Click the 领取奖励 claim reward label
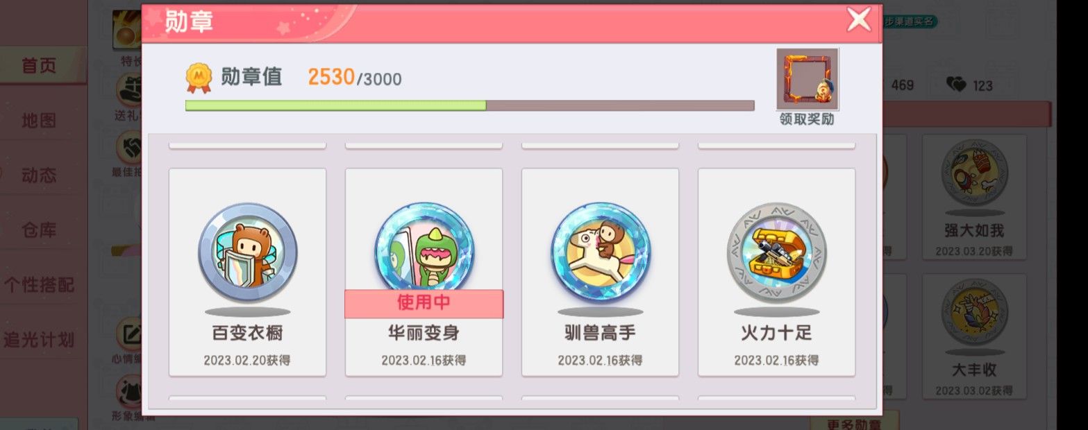This screenshot has width=1088, height=430. coord(807,119)
